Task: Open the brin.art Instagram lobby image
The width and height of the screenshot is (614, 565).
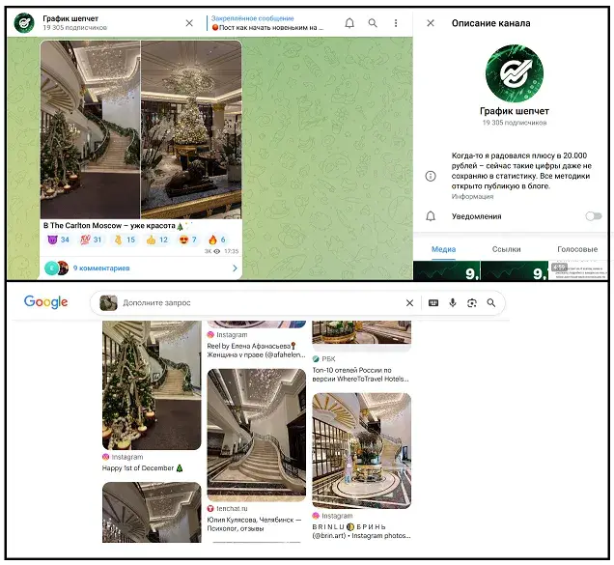Action: coord(361,451)
